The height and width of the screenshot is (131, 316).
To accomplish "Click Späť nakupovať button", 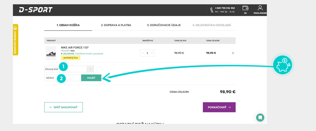I will click(63, 107).
